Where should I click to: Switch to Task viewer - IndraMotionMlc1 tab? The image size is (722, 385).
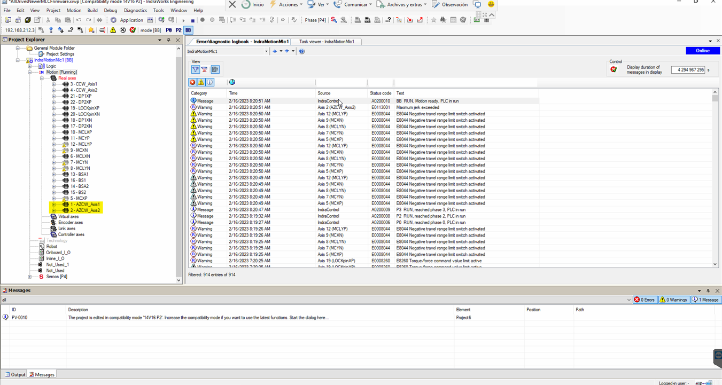click(x=327, y=41)
